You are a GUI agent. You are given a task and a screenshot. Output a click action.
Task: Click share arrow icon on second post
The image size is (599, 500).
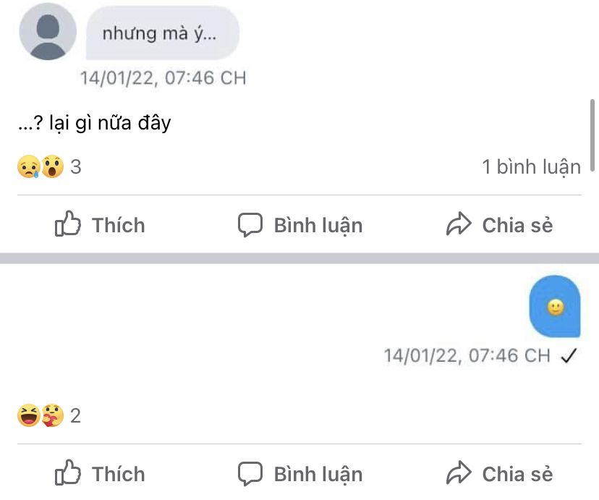459,474
